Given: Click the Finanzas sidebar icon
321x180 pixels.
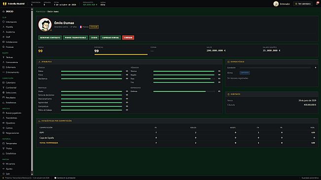Looking at the screenshot, I should click(x=3, y=47).
